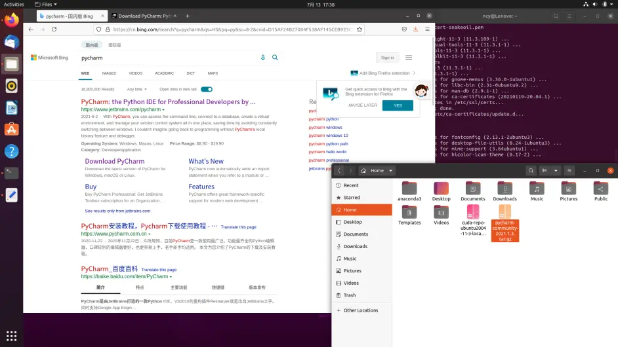Open the ACADEMIC search tab
This screenshot has width=618, height=347.
coord(165,73)
